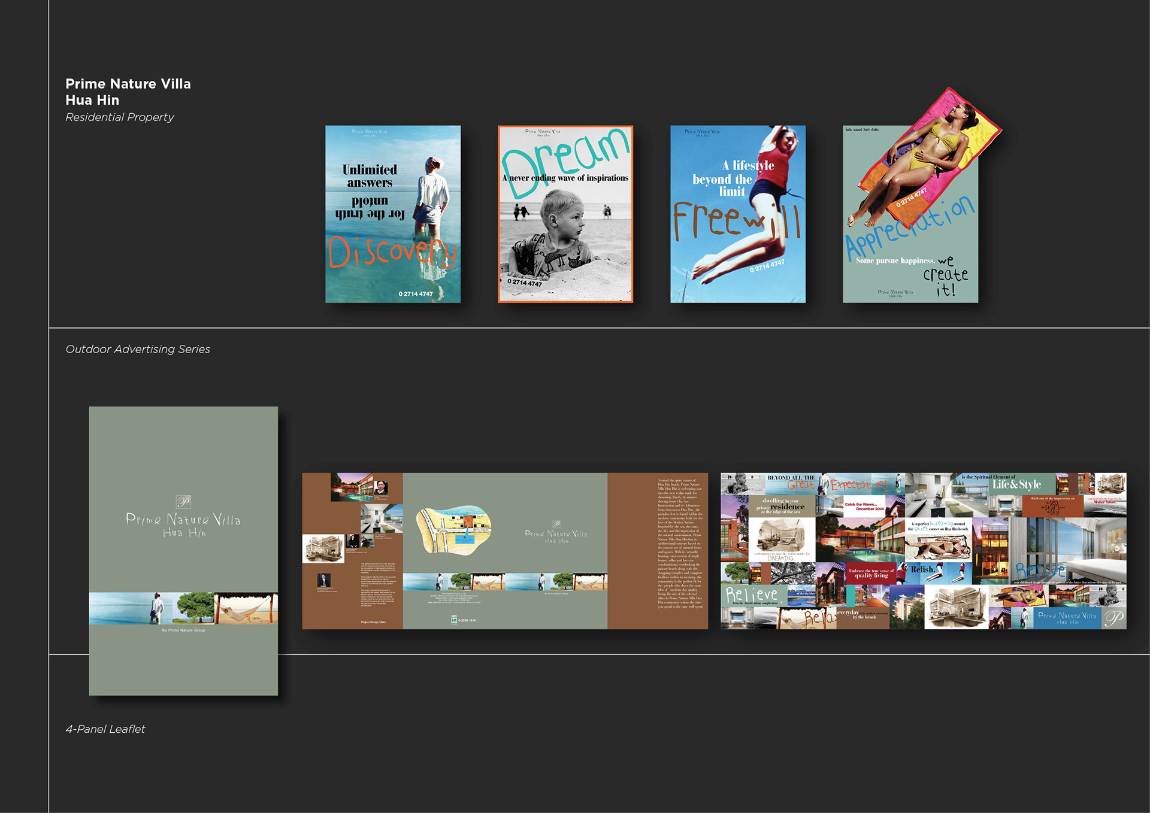Select the Freewill jumping woman poster

(x=737, y=214)
